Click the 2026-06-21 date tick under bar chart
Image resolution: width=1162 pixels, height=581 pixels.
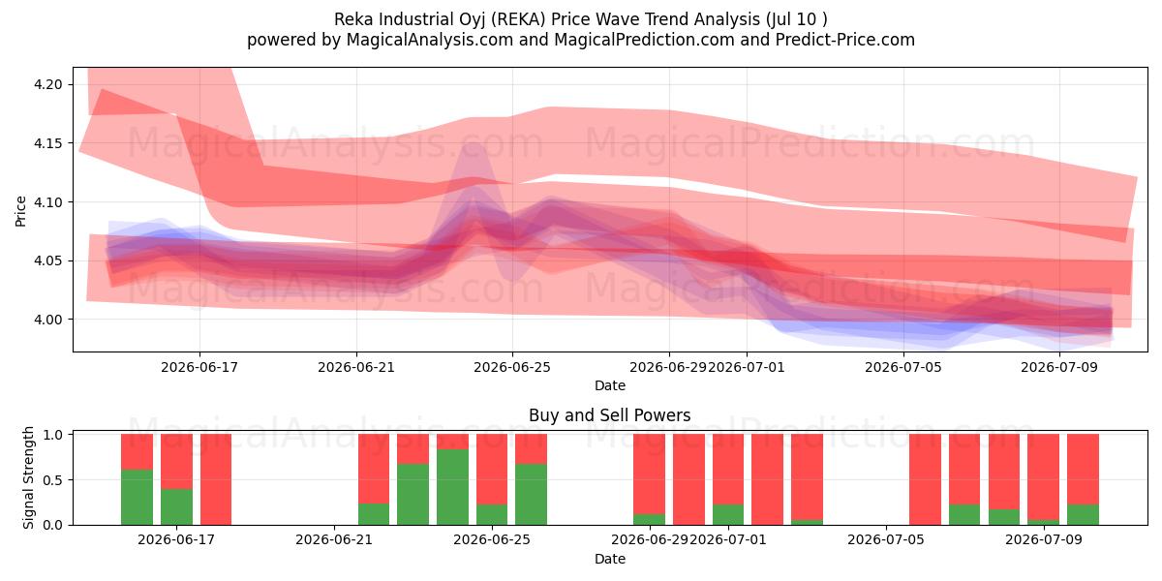(334, 540)
